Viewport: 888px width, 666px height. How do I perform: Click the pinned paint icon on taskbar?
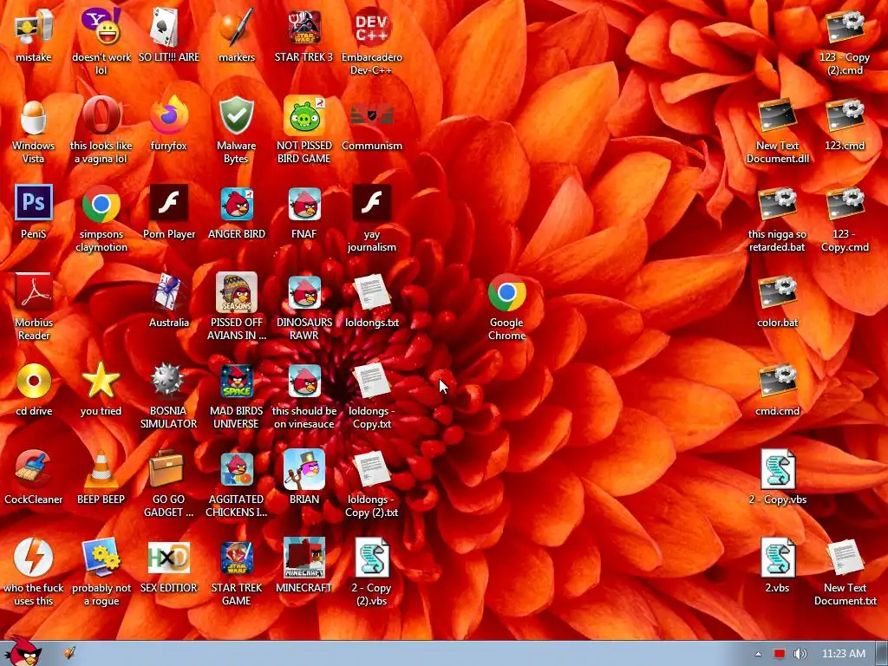[69, 653]
